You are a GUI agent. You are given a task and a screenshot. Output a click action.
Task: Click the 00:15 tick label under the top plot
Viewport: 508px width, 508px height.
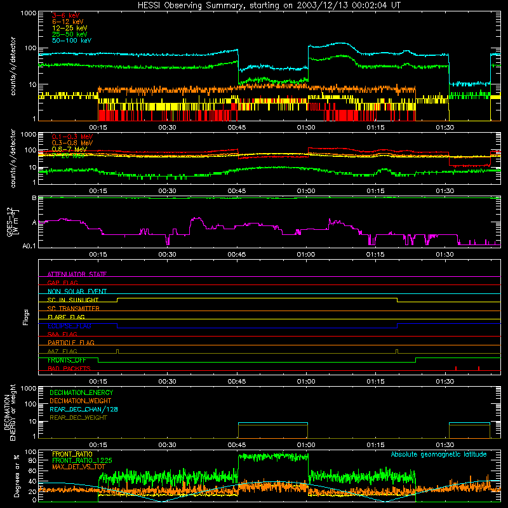click(98, 128)
